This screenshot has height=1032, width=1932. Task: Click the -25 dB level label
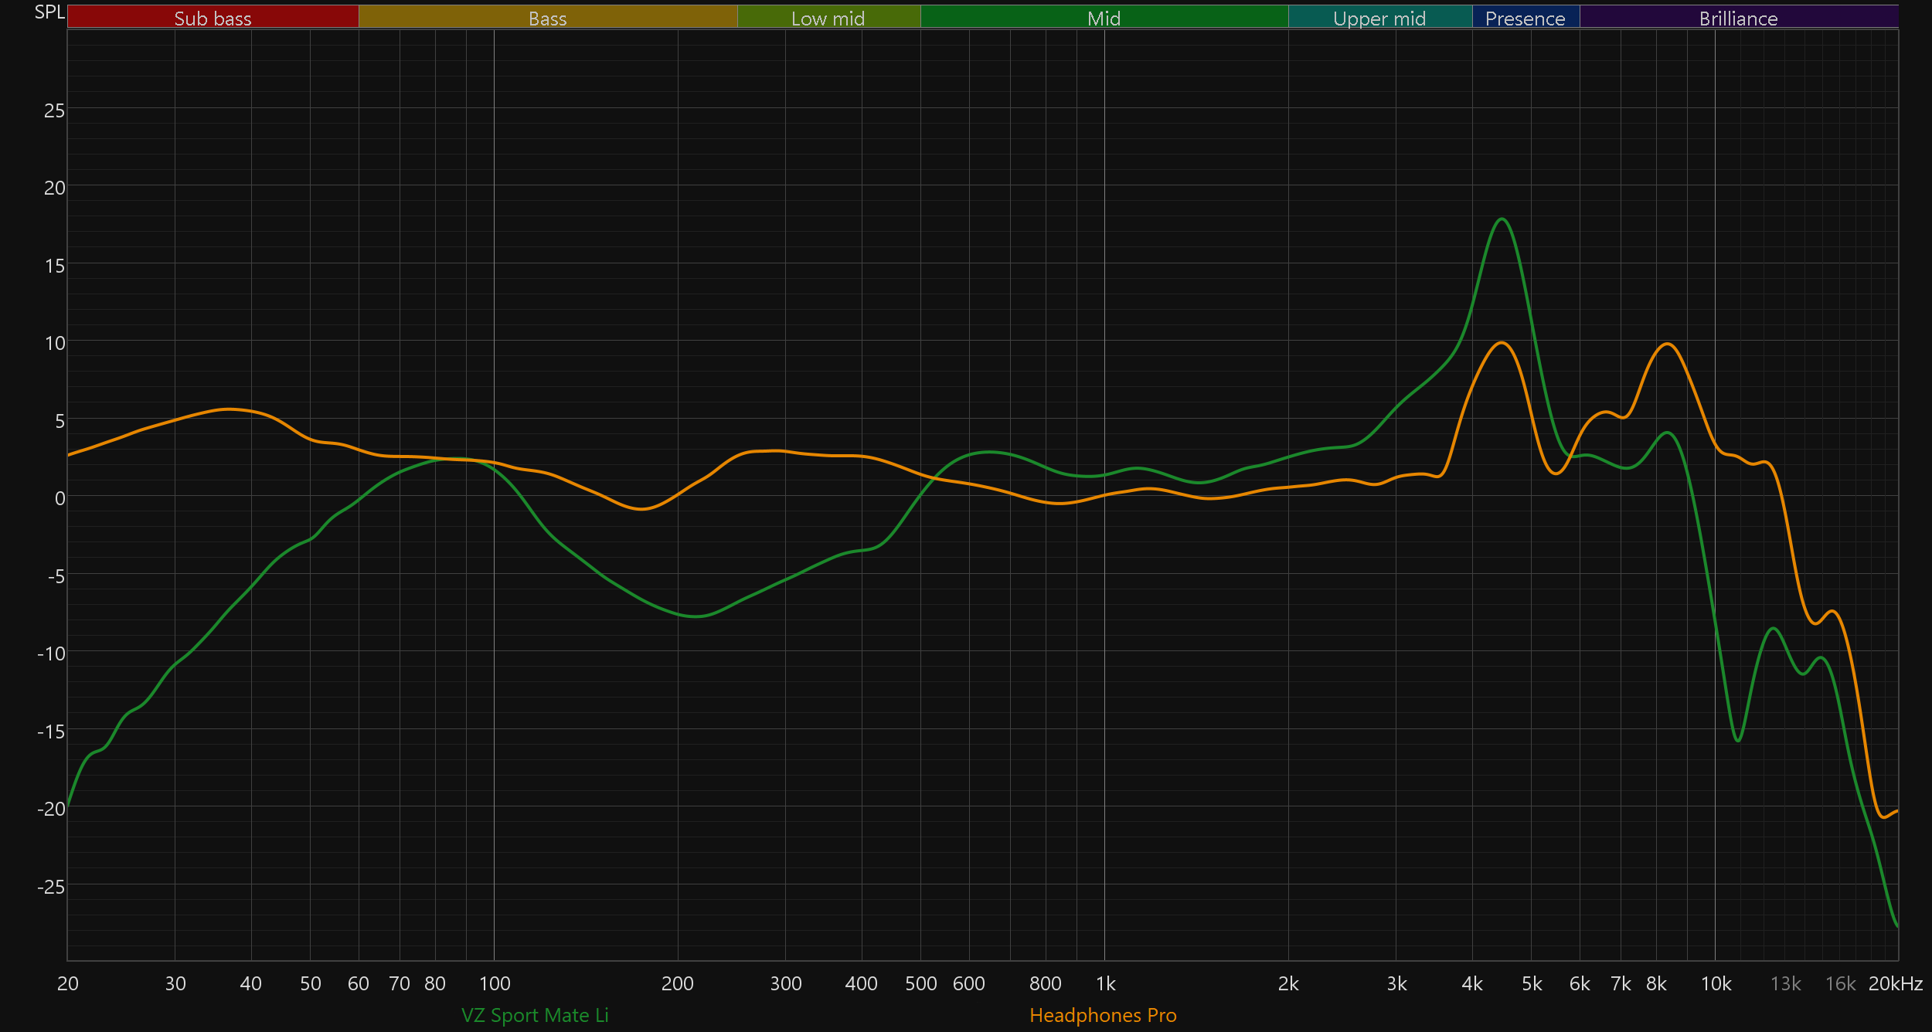(51, 887)
